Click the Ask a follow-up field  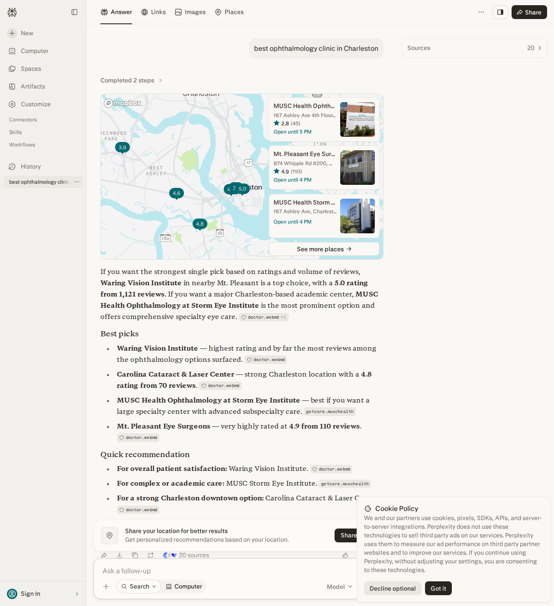click(225, 571)
